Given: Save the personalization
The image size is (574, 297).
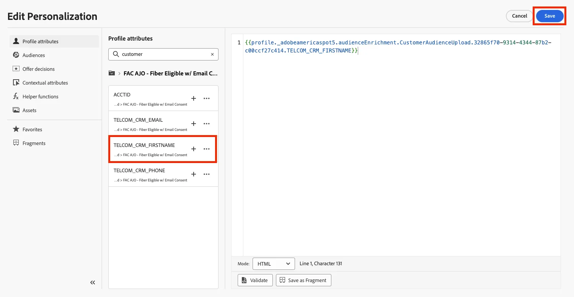Looking at the screenshot, I should [x=550, y=16].
